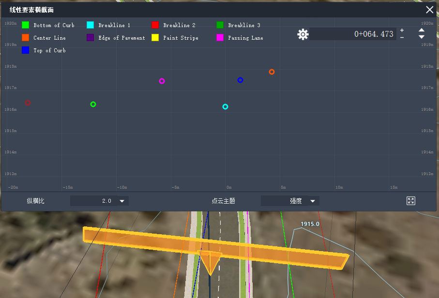Image resolution: width=439 pixels, height=298 pixels.
Task: Click the blue Top of Curb point marker
Action: (240, 80)
